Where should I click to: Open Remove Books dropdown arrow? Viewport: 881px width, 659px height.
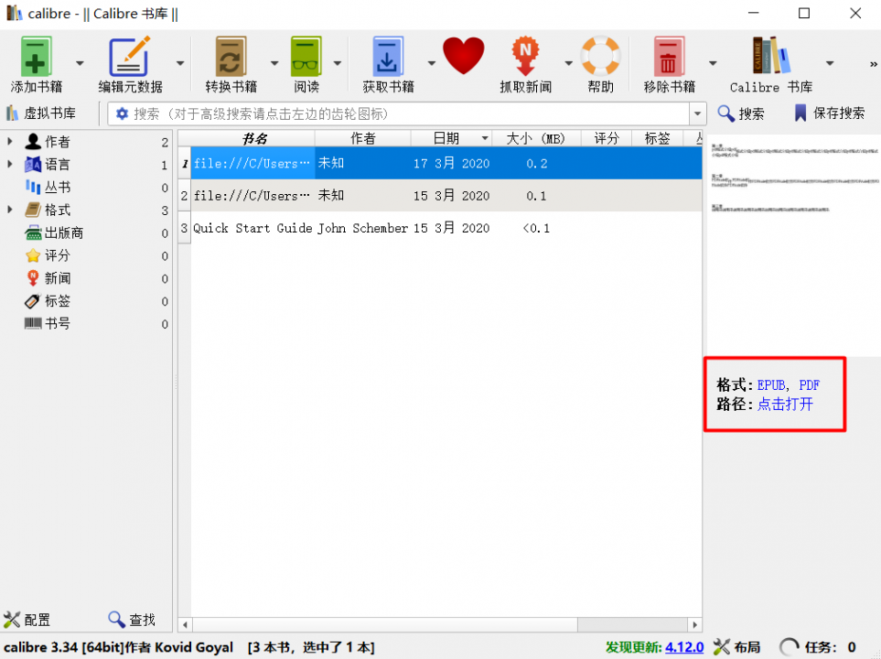tap(713, 63)
